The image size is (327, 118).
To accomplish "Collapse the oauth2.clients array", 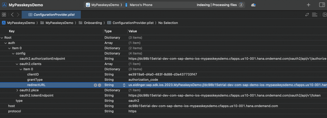I will [x=17, y=64].
